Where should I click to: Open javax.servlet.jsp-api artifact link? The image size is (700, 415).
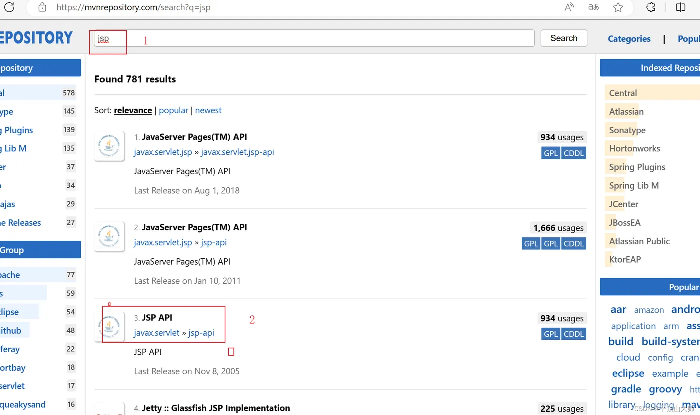pos(237,152)
